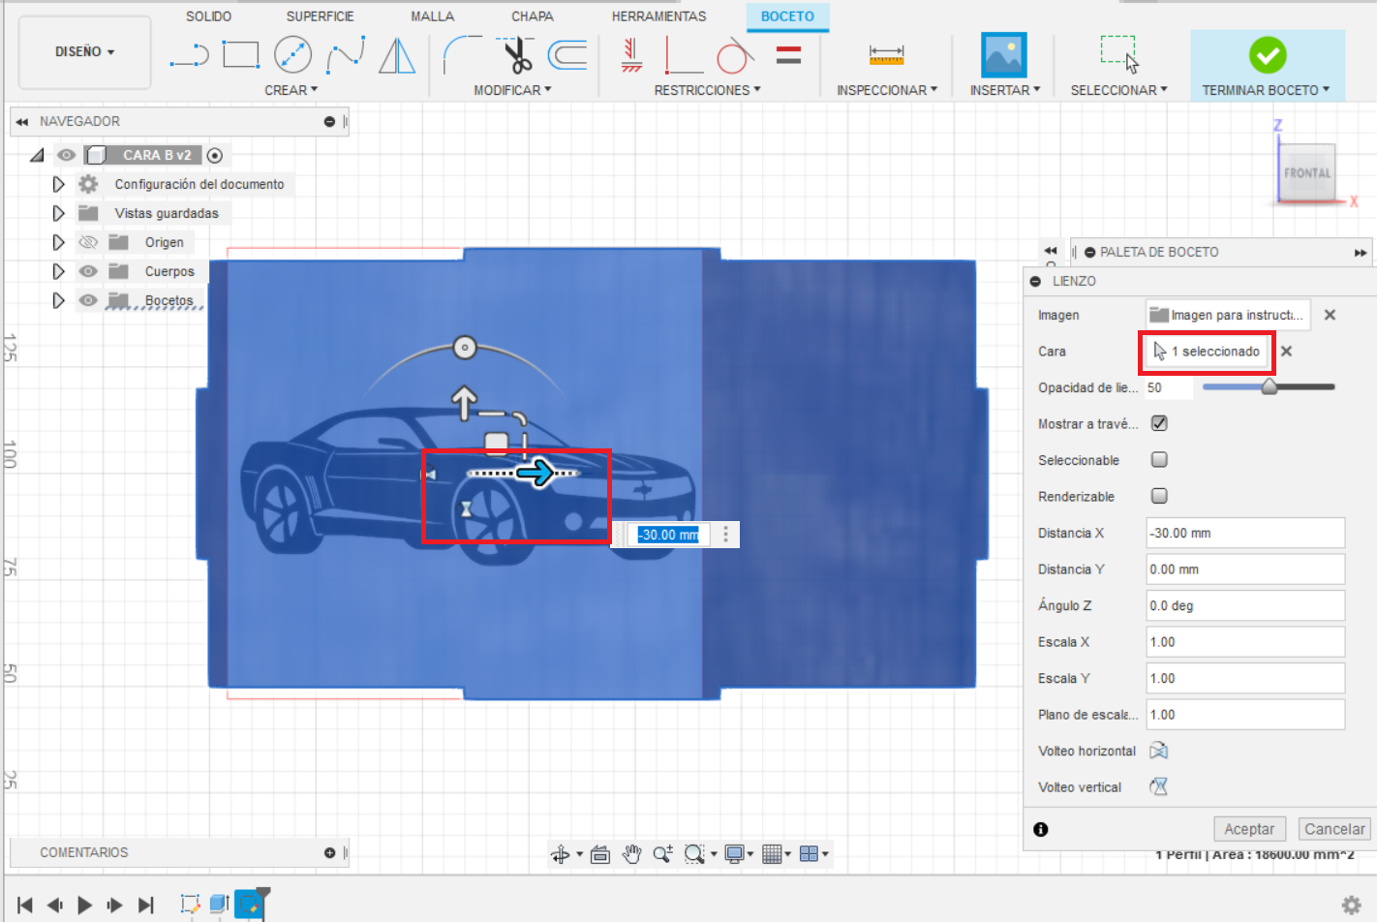Viewport: 1377px width, 922px height.
Task: Click the rotation manipulator handle on canvas
Action: point(465,347)
